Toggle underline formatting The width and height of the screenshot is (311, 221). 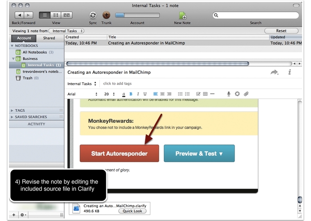pyautogui.click(x=145, y=94)
